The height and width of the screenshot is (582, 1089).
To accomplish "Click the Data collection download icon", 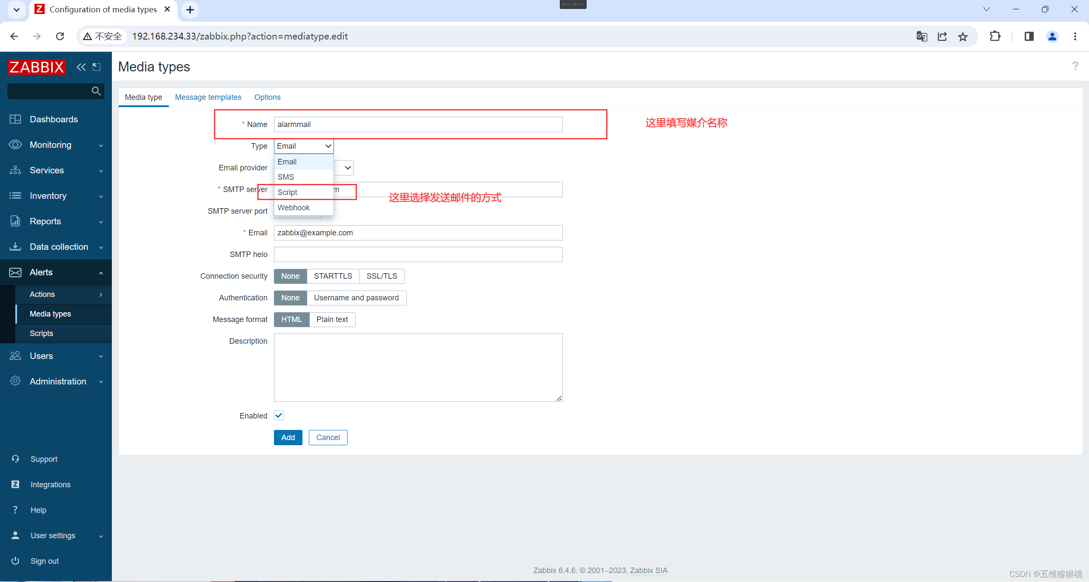I will pos(15,247).
